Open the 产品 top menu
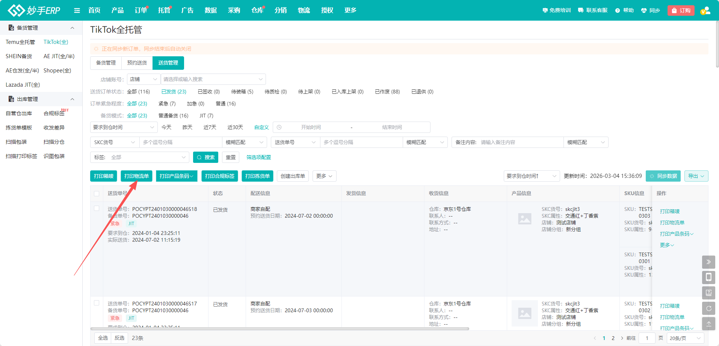 coord(118,10)
